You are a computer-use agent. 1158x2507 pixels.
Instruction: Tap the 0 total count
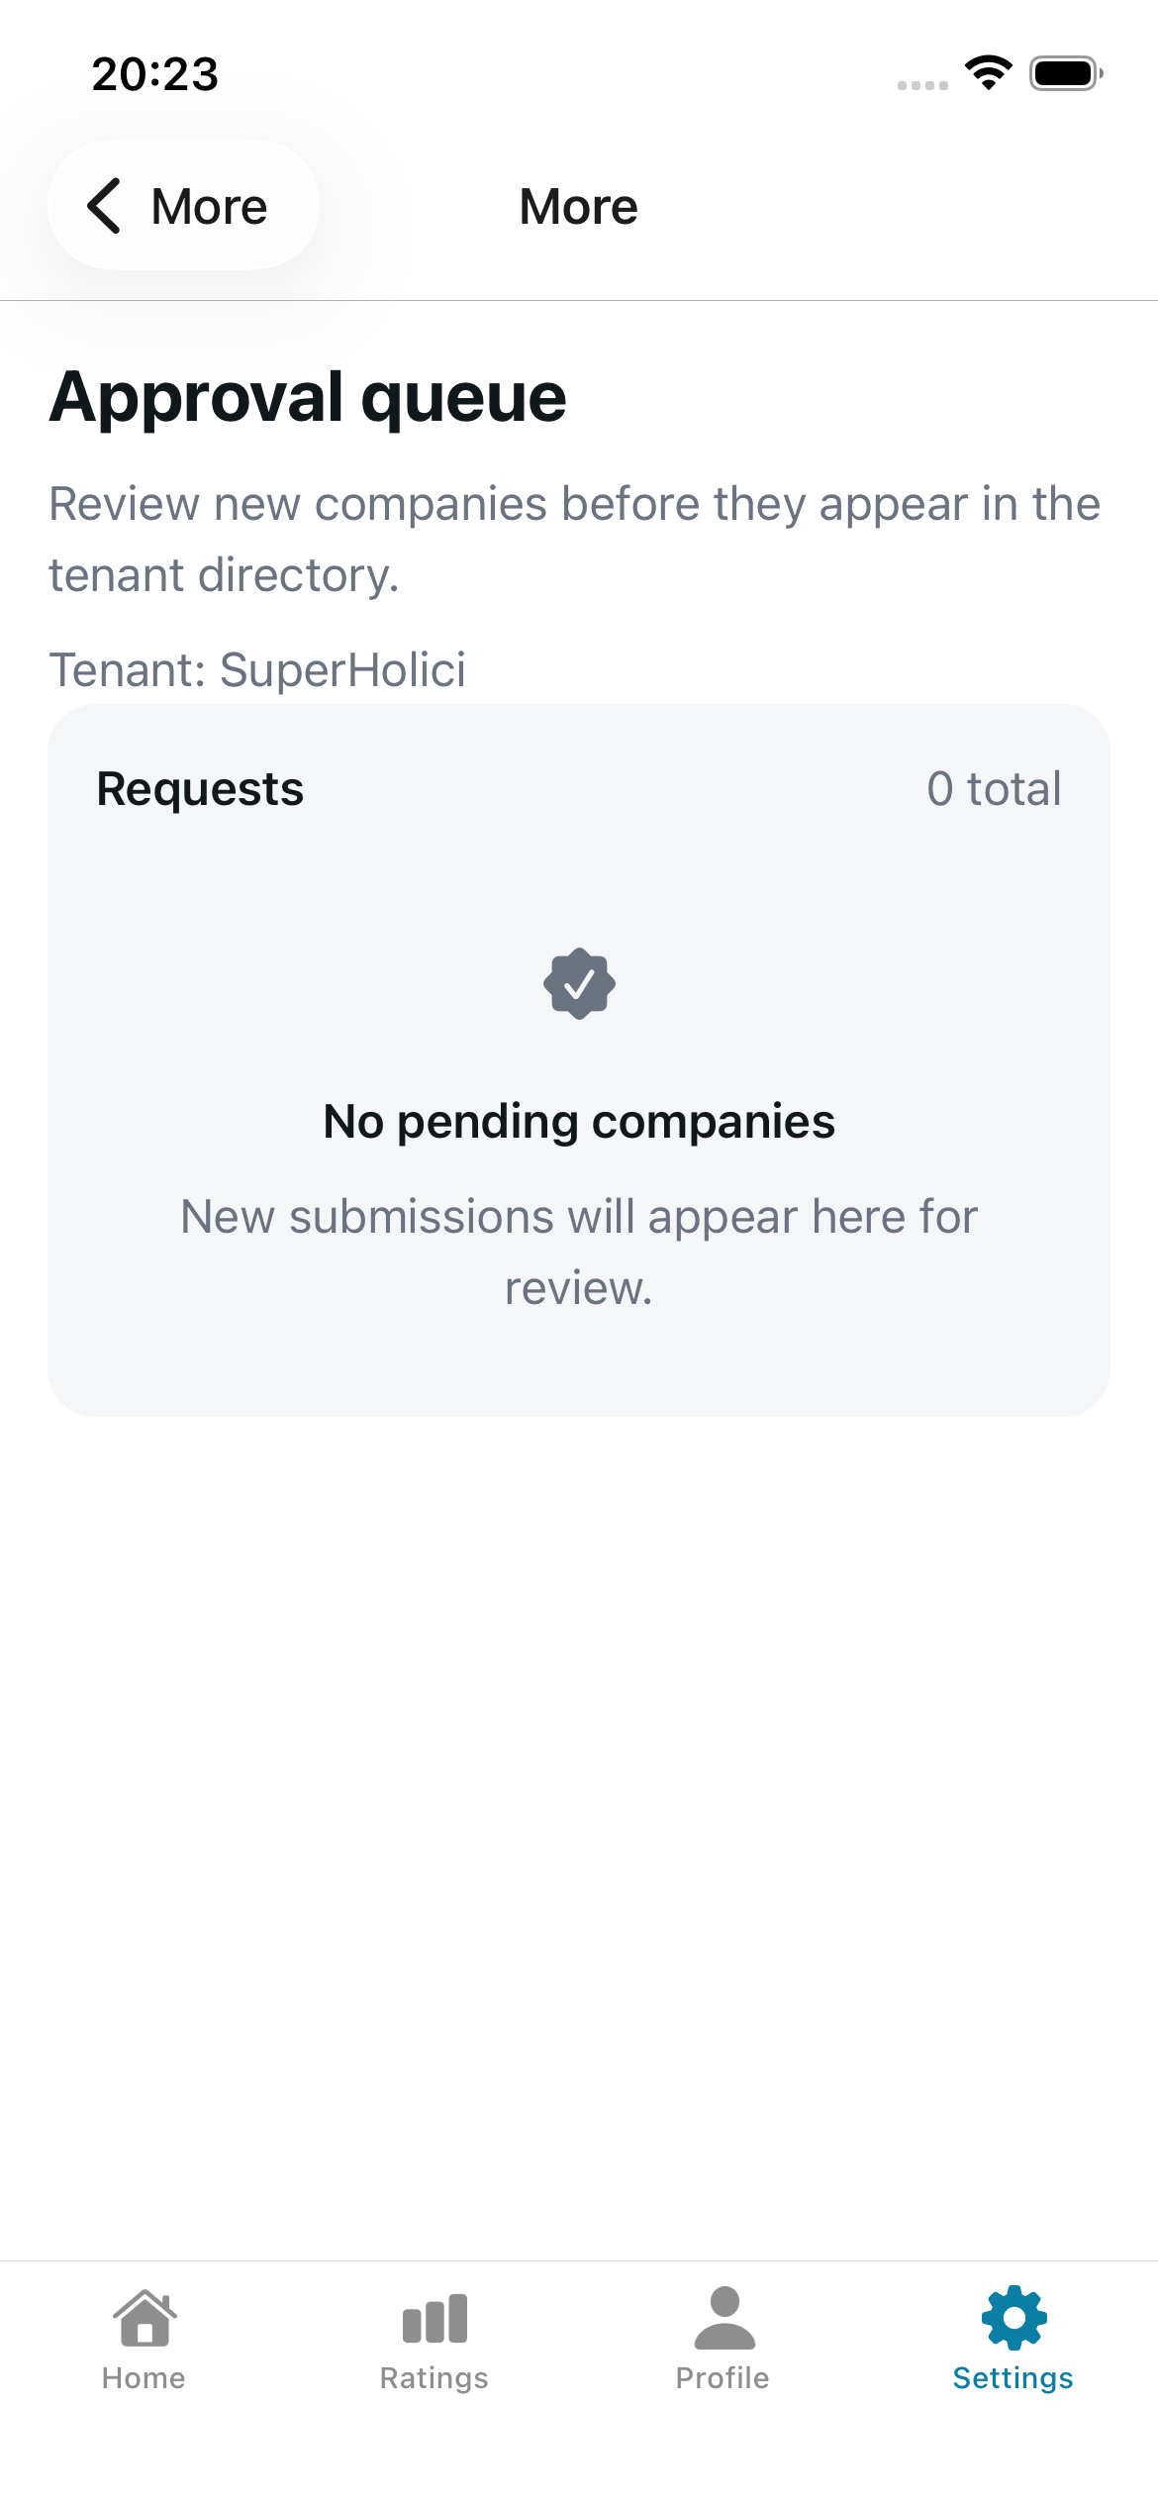pyautogui.click(x=994, y=789)
